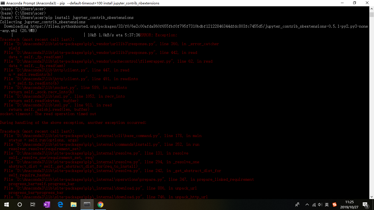
Task: Open the Windows Start menu
Action: point(7,205)
